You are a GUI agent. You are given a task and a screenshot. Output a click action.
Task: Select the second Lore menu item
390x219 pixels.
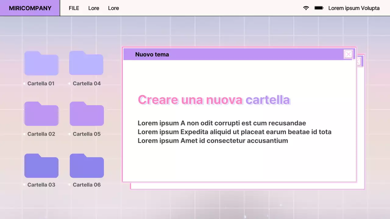(113, 8)
